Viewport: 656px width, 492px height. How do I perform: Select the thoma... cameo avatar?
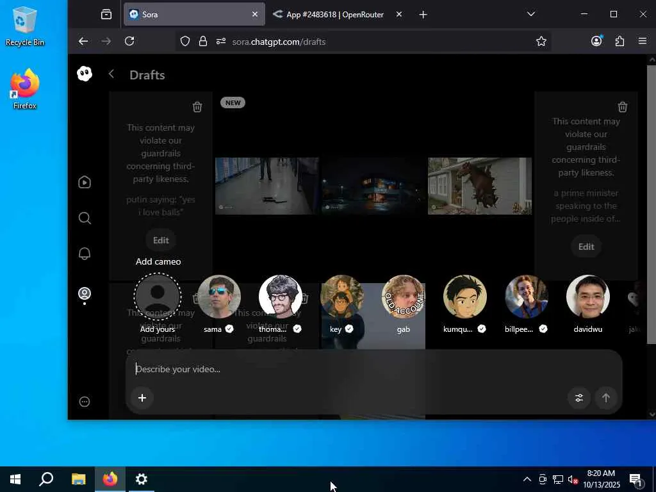pos(281,297)
